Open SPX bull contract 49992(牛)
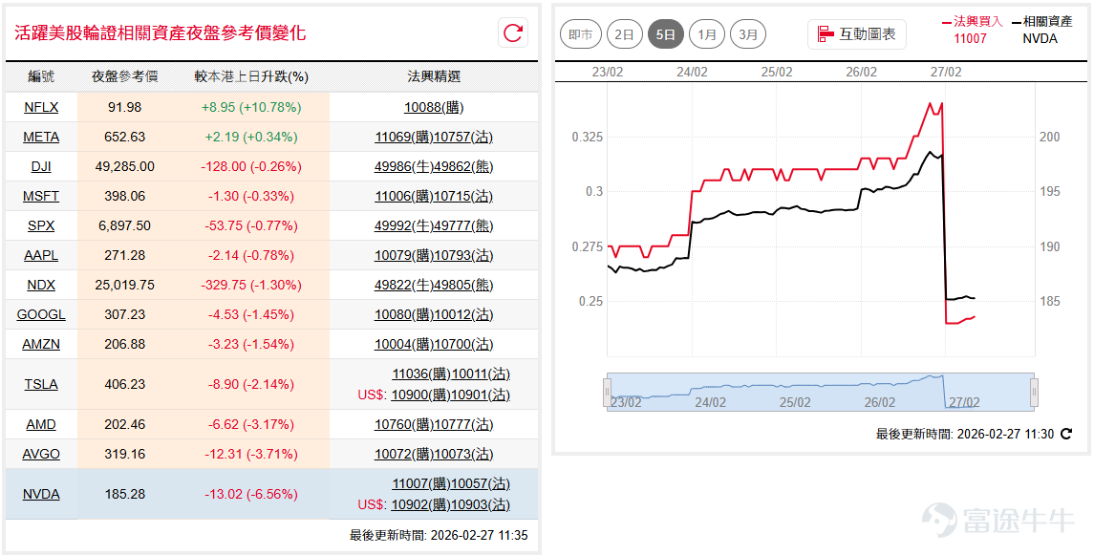The image size is (1094, 555). (x=404, y=225)
